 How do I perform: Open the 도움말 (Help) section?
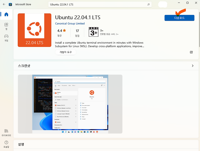(x=6, y=143)
